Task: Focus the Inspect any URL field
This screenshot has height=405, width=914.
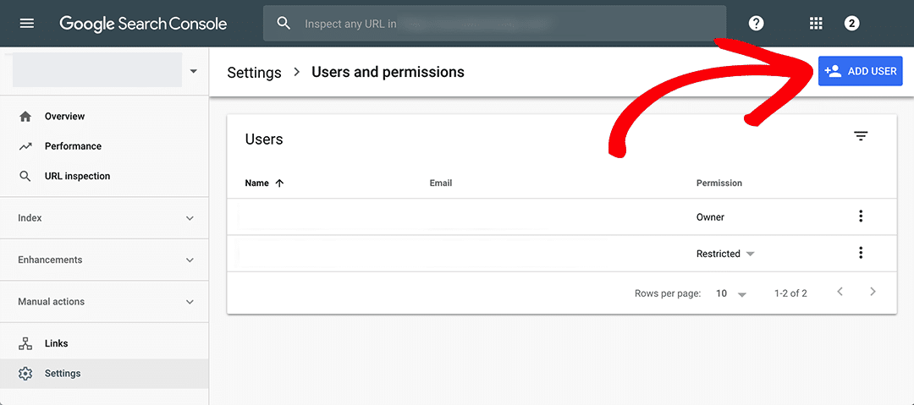Action: coord(494,24)
